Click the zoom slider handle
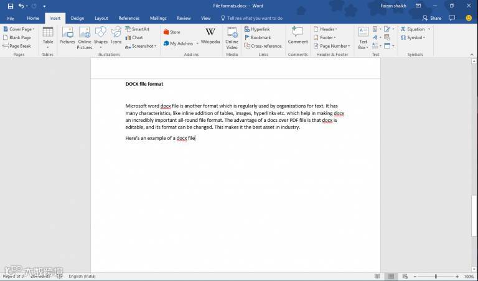Screen dimensions: 478x281 436,276
